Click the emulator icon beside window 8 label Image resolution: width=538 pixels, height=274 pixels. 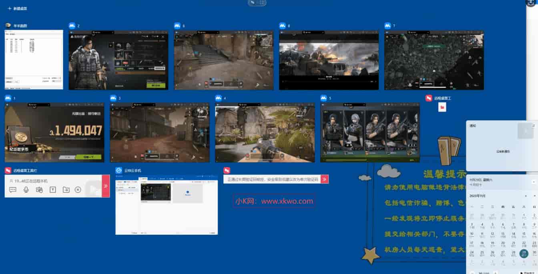tap(283, 26)
